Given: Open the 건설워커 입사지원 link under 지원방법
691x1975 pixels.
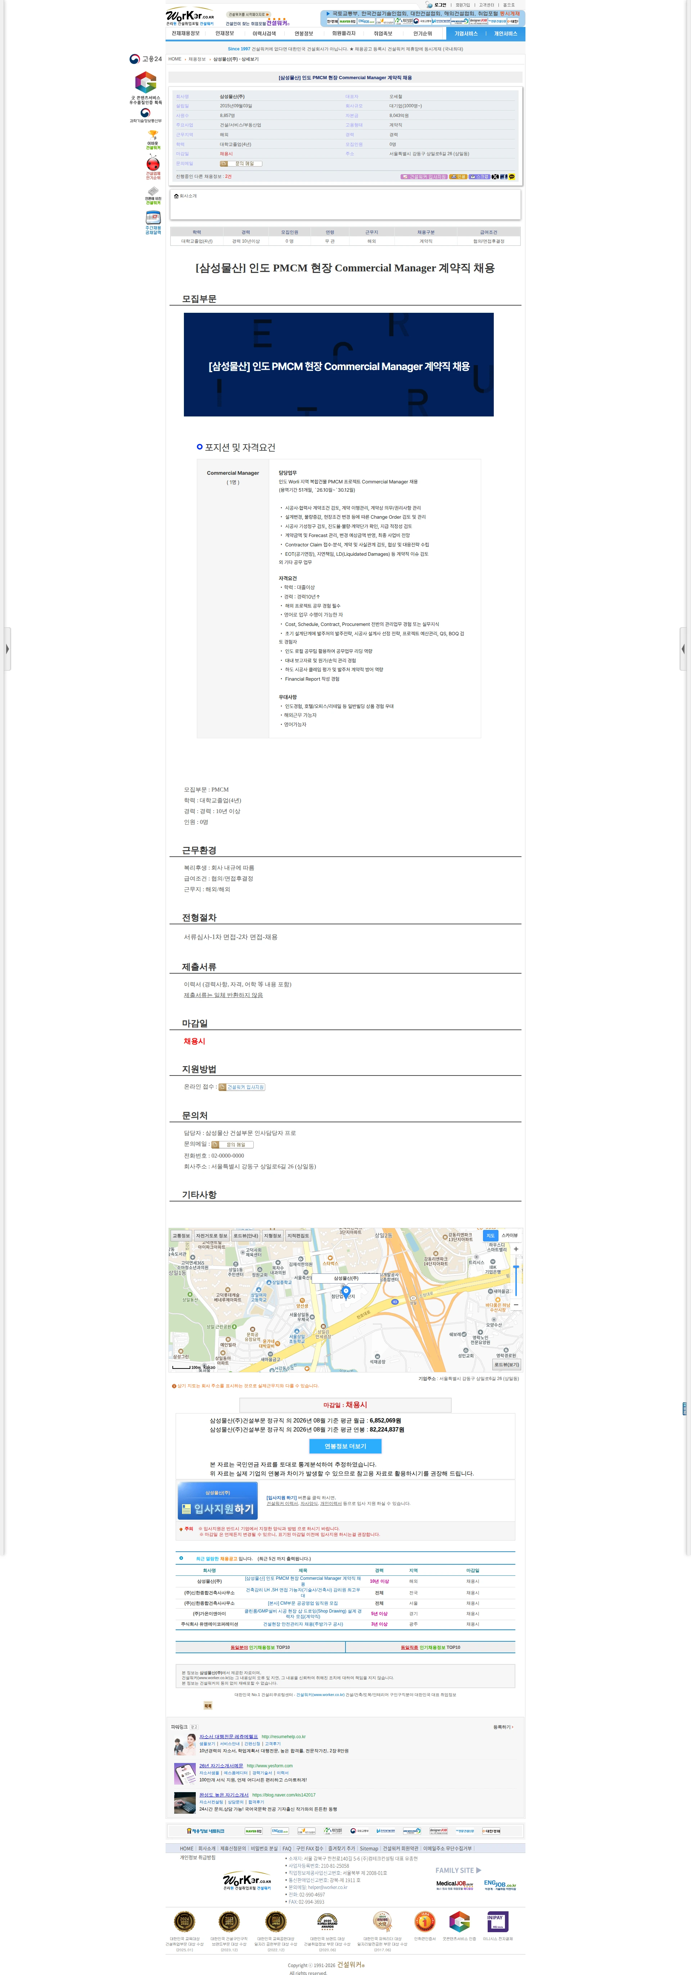Looking at the screenshot, I should pos(241,1087).
